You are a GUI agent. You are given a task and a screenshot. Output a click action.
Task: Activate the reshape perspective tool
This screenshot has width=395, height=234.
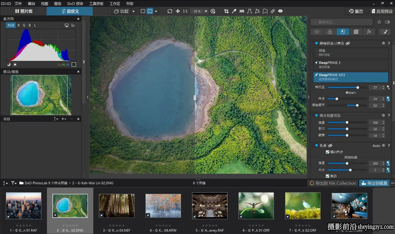257,11
